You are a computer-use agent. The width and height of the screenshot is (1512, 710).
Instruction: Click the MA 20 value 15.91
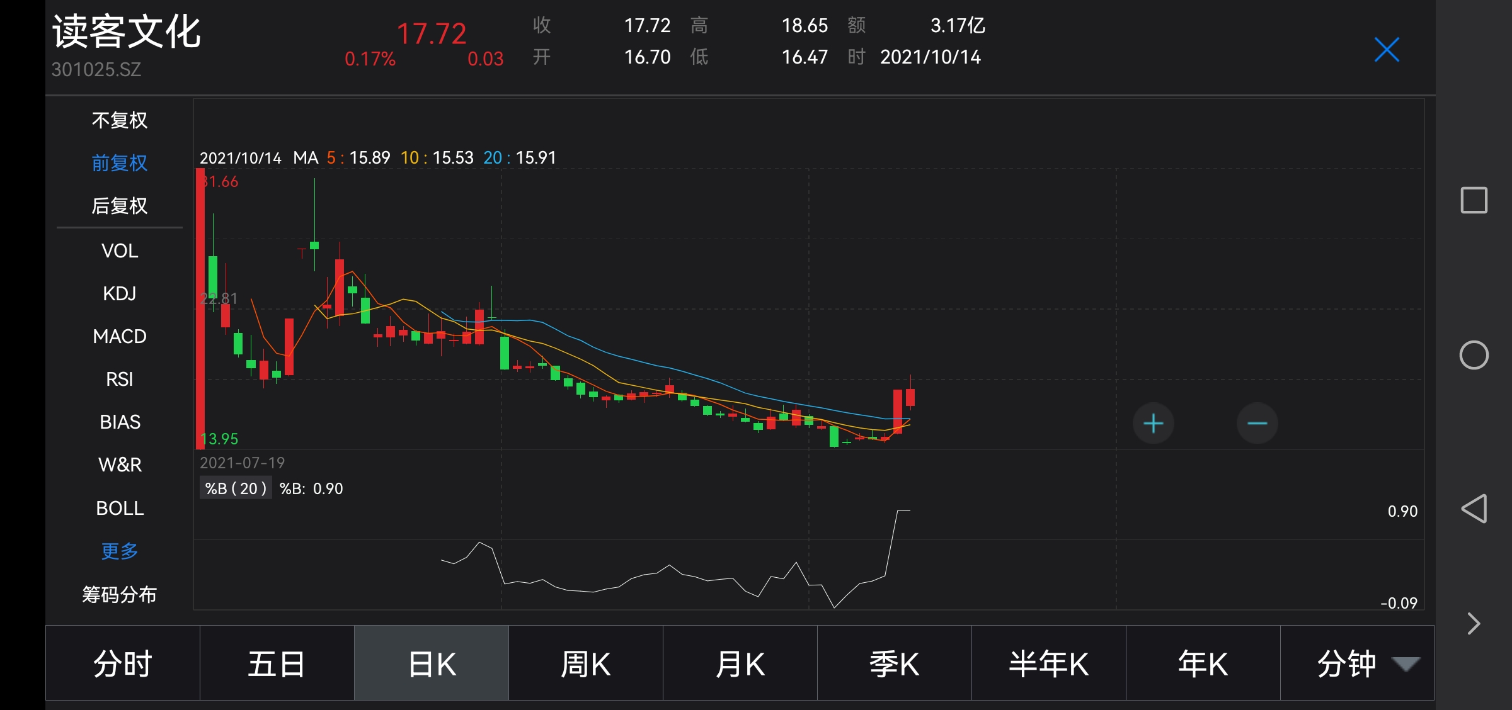point(536,157)
